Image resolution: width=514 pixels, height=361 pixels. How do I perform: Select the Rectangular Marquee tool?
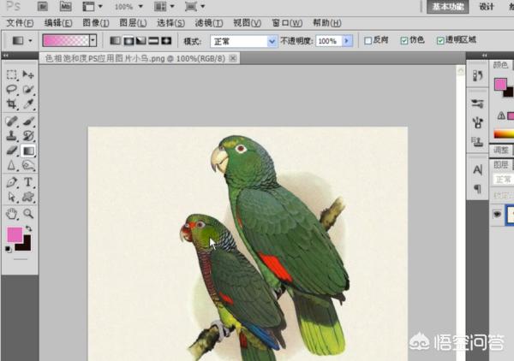click(x=12, y=75)
